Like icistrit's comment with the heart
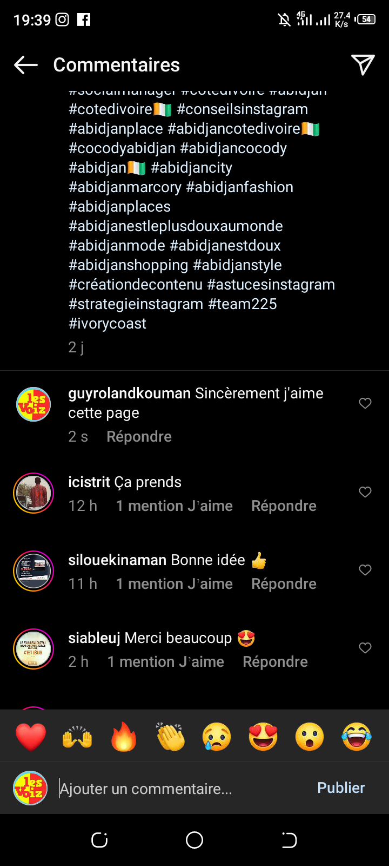389x866 pixels. (365, 492)
